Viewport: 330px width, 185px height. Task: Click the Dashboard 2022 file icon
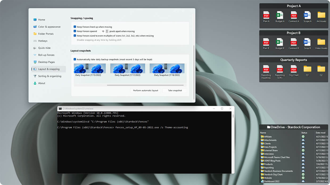[262, 182]
